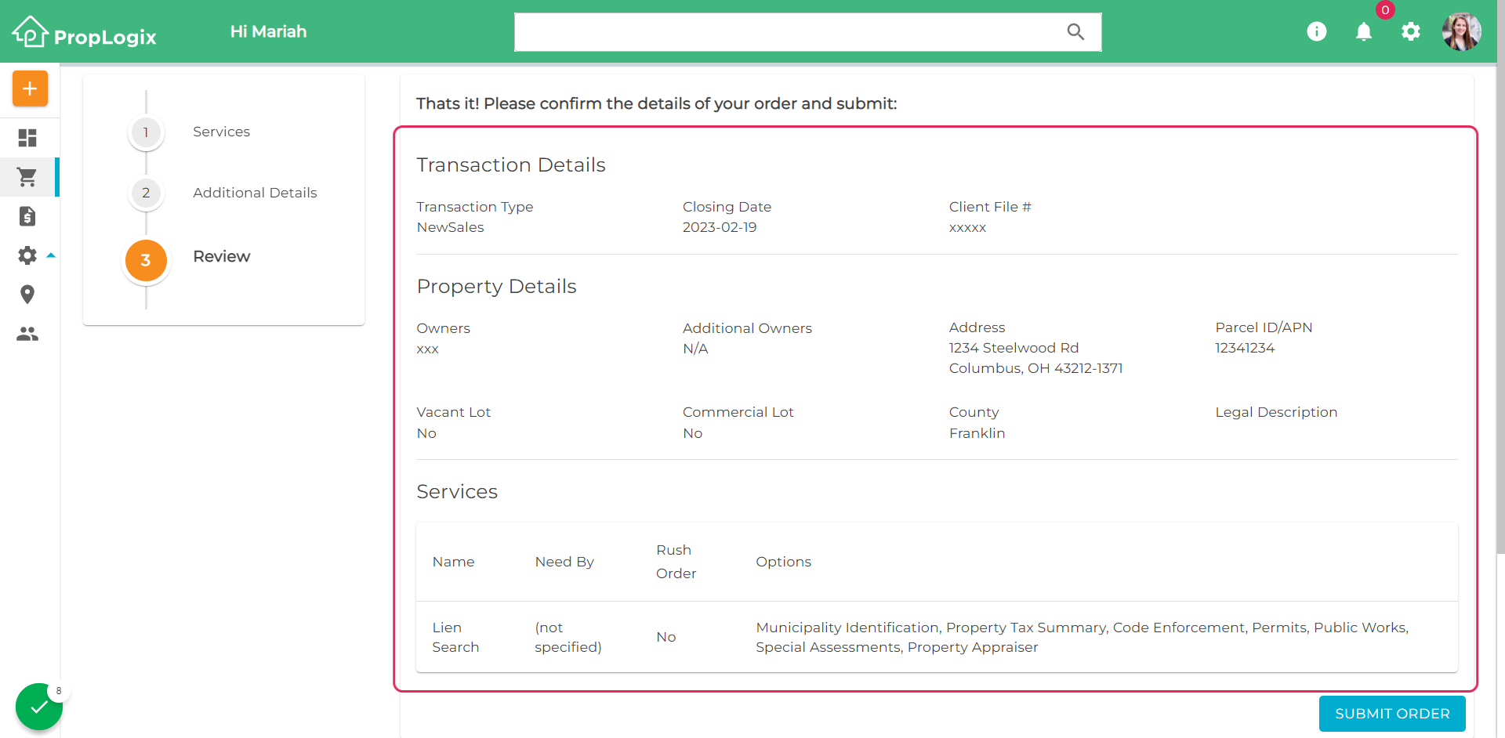Image resolution: width=1505 pixels, height=738 pixels.
Task: Click the Additional Owners N/A value
Action: 695,349
